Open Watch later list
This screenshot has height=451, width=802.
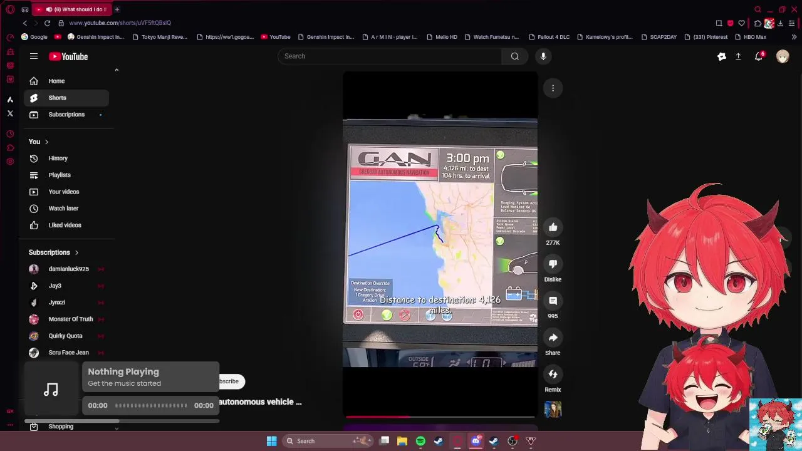click(x=66, y=209)
